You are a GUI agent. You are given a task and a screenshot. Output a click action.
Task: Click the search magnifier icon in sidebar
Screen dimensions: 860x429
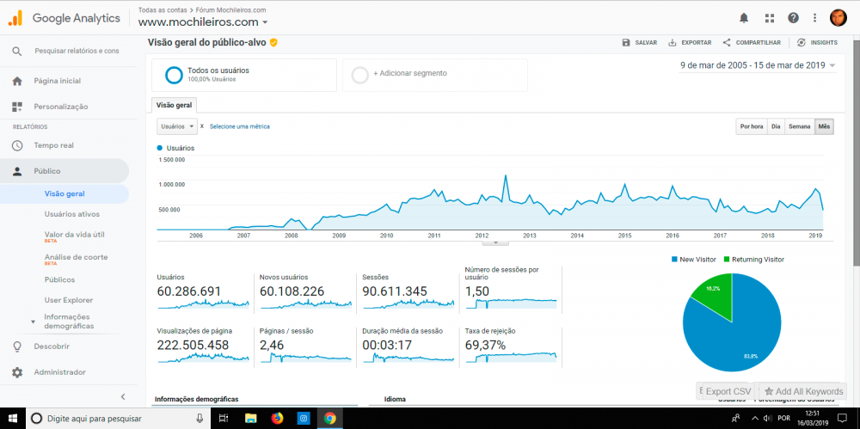click(x=17, y=51)
